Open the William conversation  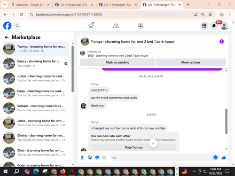[x=35, y=108]
